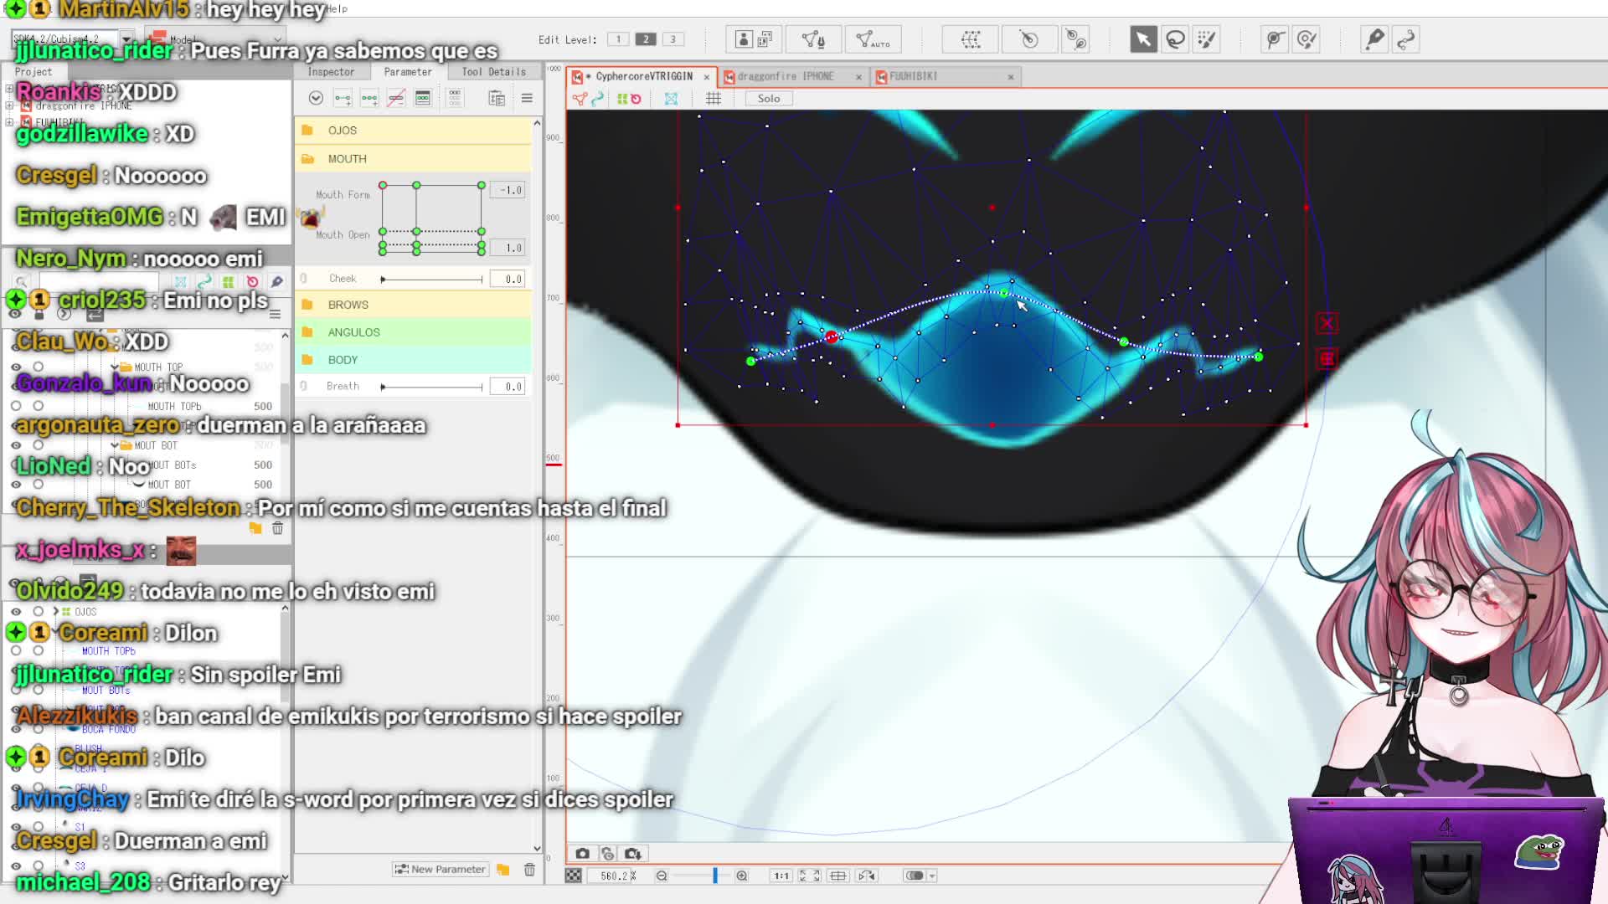Choose the Brush selection tool
1608x904 pixels.
(1207, 39)
